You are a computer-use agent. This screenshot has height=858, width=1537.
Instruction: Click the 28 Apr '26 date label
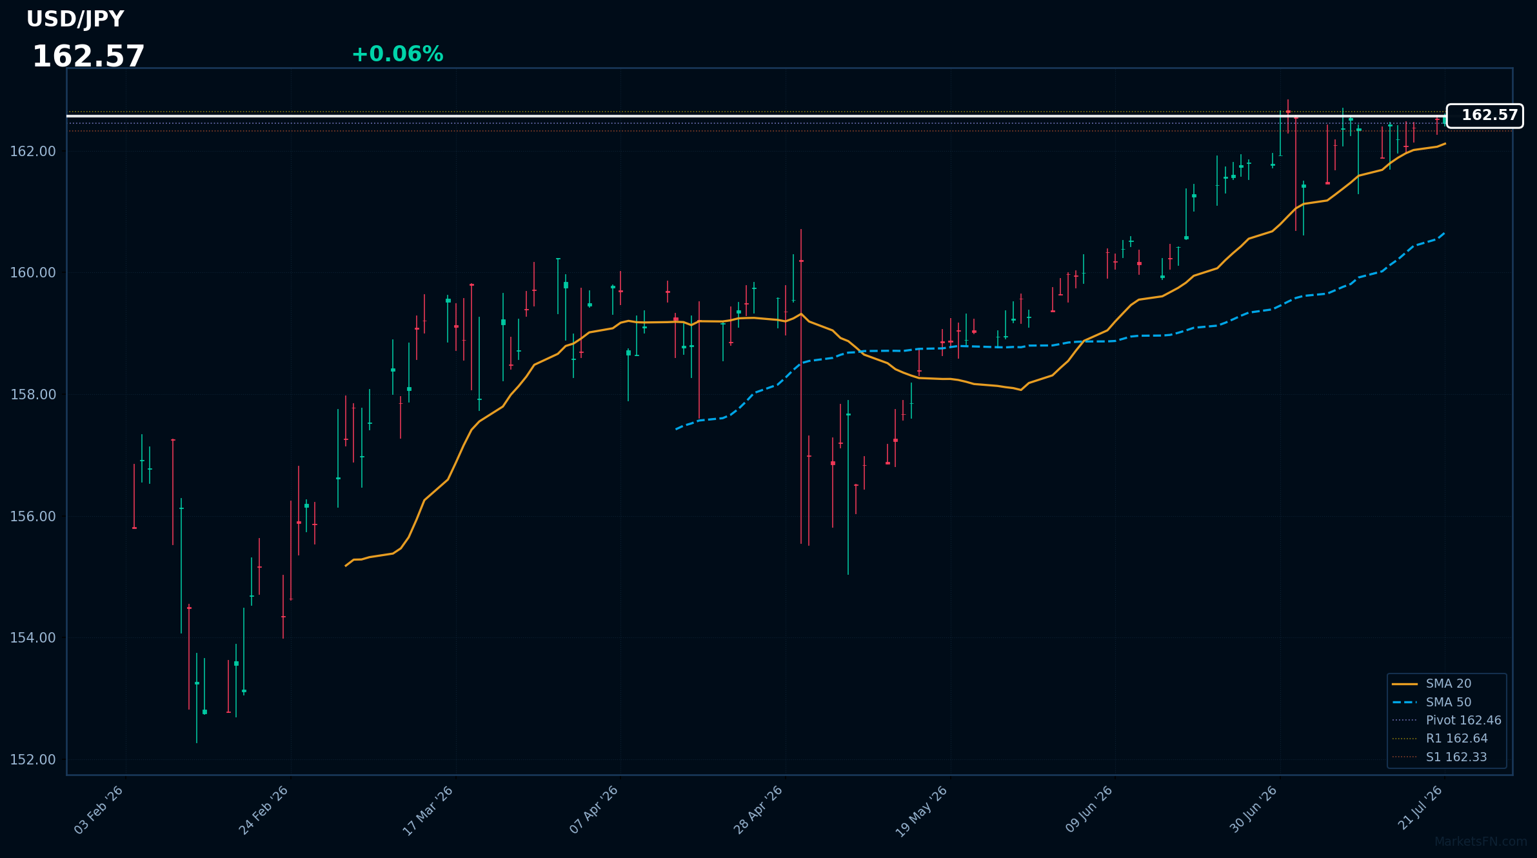pyautogui.click(x=759, y=810)
